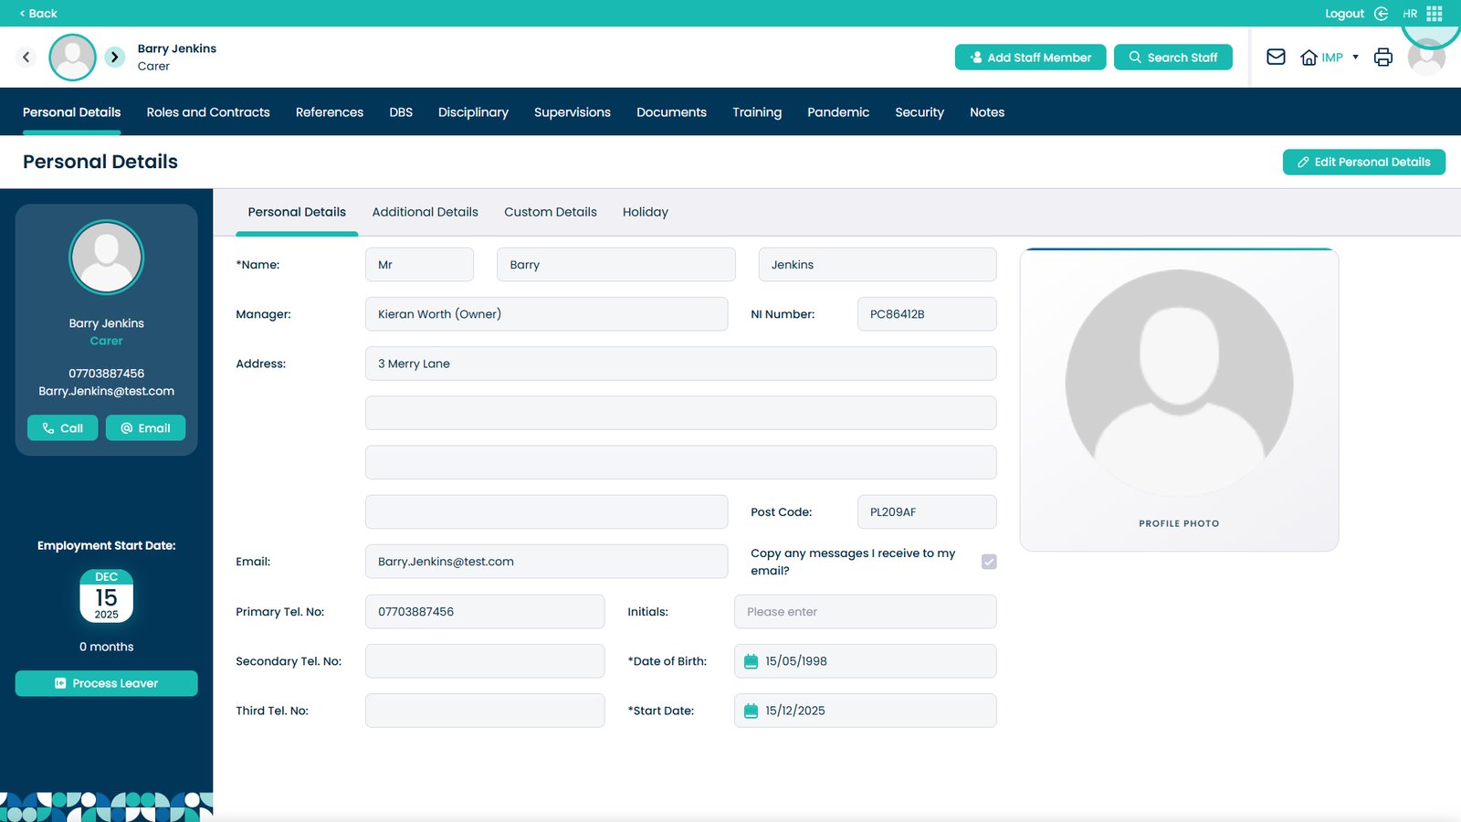Image resolution: width=1461 pixels, height=822 pixels.
Task: Open the Date of Birth calendar icon
Action: coord(751,661)
